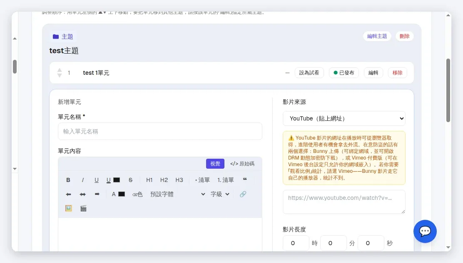The height and width of the screenshot is (263, 463).
Task: Open the 字級 font size dropdown
Action: point(220,194)
